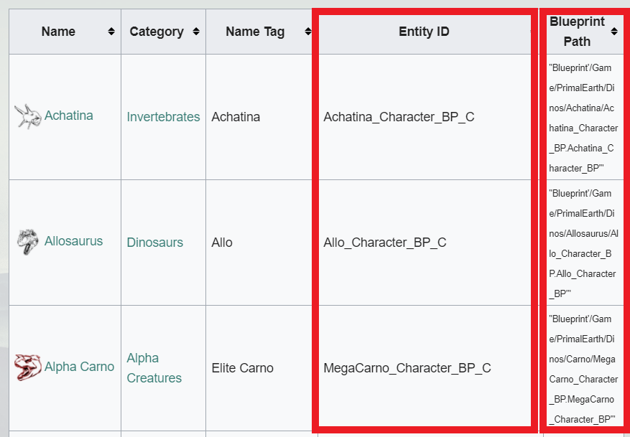
Task: Click the Allosaurus blueprint path text
Action: click(583, 243)
